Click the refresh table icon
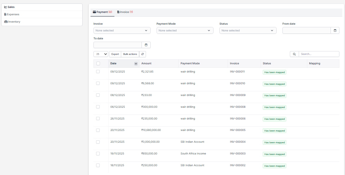Screen dimensions: 345x175 (143, 54)
